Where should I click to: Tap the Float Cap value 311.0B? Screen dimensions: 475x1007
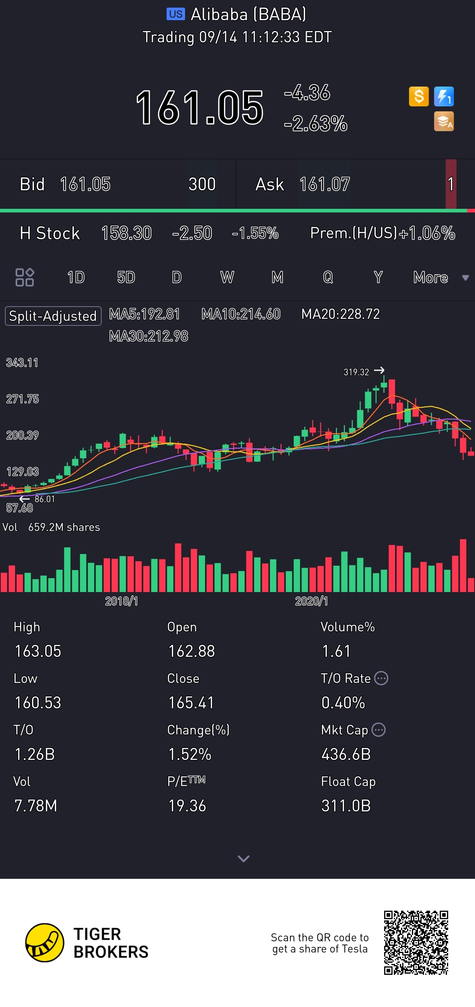[x=346, y=806]
